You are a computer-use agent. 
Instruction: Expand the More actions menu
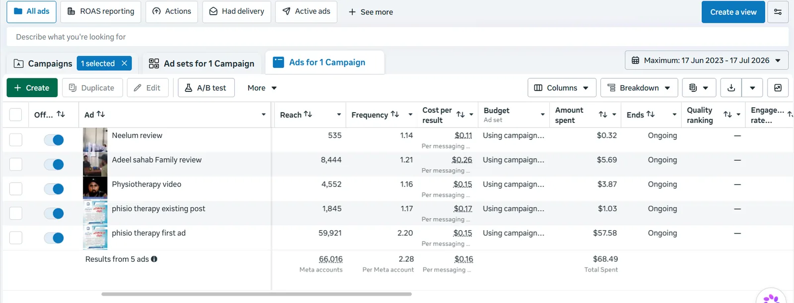[262, 88]
